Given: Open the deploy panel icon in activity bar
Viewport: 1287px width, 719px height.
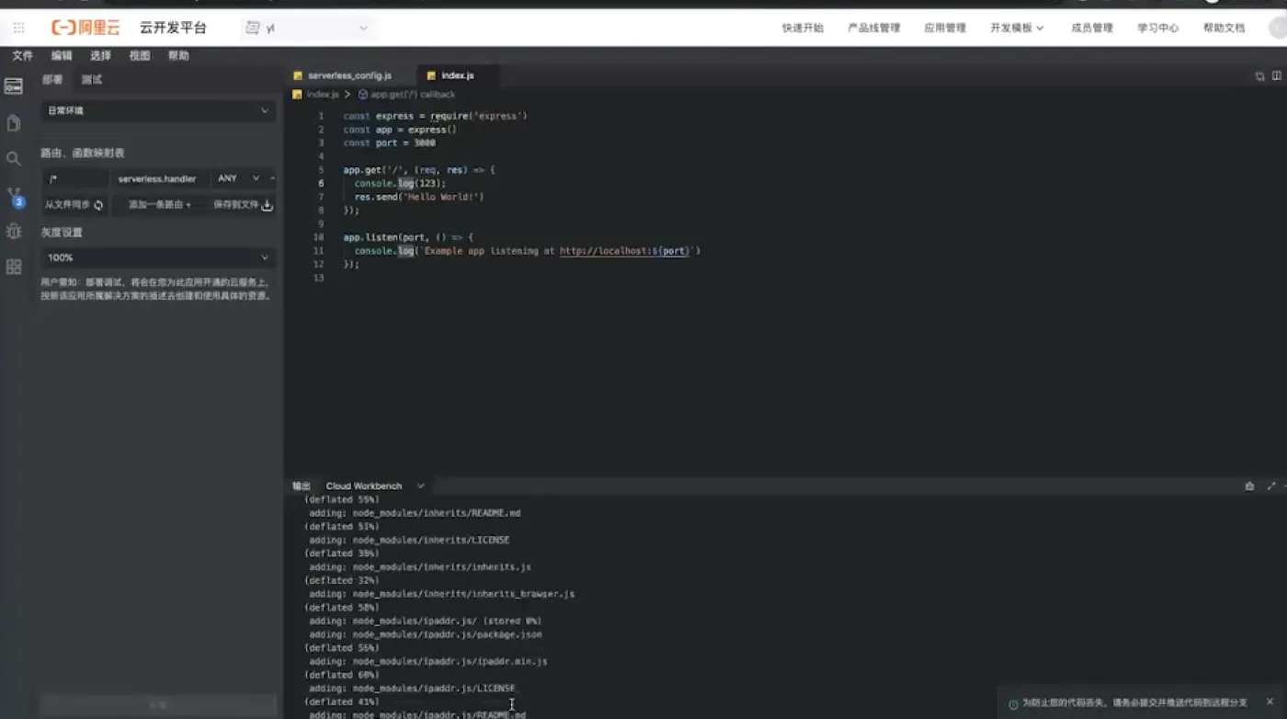Looking at the screenshot, I should 14,86.
